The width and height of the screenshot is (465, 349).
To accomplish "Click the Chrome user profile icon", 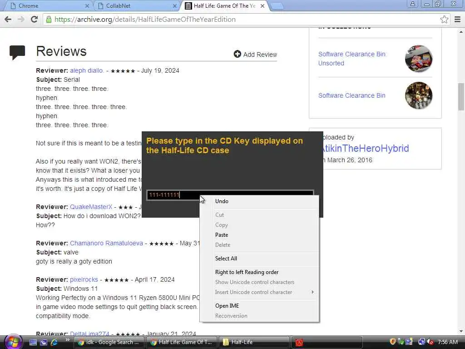I will 412,4.
